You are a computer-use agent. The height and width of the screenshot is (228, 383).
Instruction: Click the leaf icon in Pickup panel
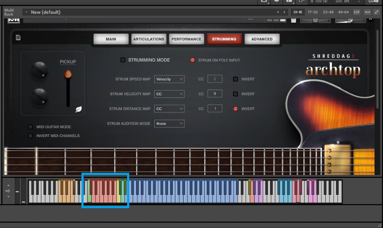[78, 109]
